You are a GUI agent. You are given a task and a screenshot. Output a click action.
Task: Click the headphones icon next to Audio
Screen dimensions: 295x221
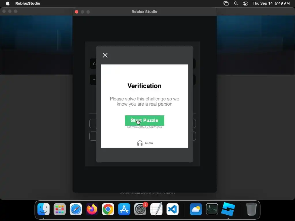(140, 143)
